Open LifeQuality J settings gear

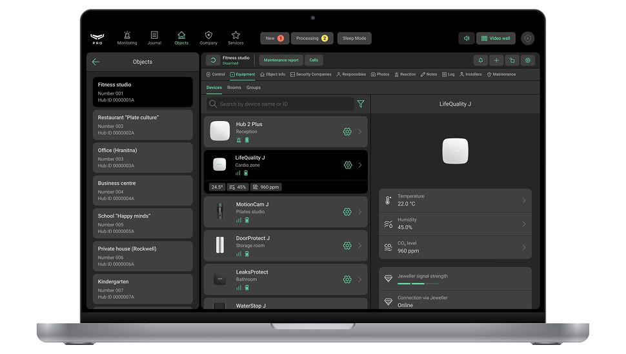point(348,165)
